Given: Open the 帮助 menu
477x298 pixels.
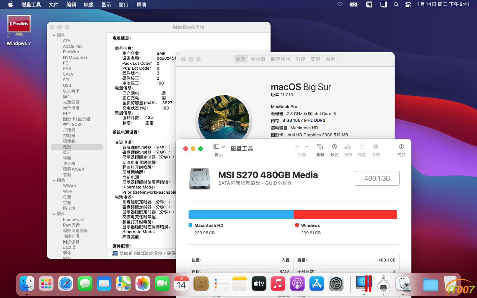Looking at the screenshot, I should coord(141,4).
